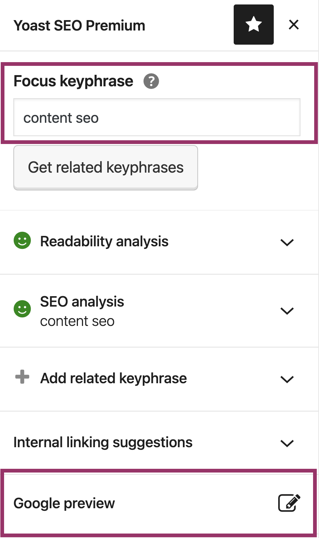This screenshot has width=319, height=538.
Task: Expand Add related keyphrase with its chevron
Action: 287,379
